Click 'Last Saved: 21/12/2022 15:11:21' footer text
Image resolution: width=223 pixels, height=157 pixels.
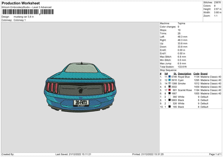[73, 154]
